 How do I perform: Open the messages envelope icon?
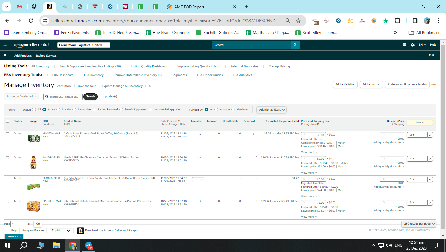[x=404, y=45]
